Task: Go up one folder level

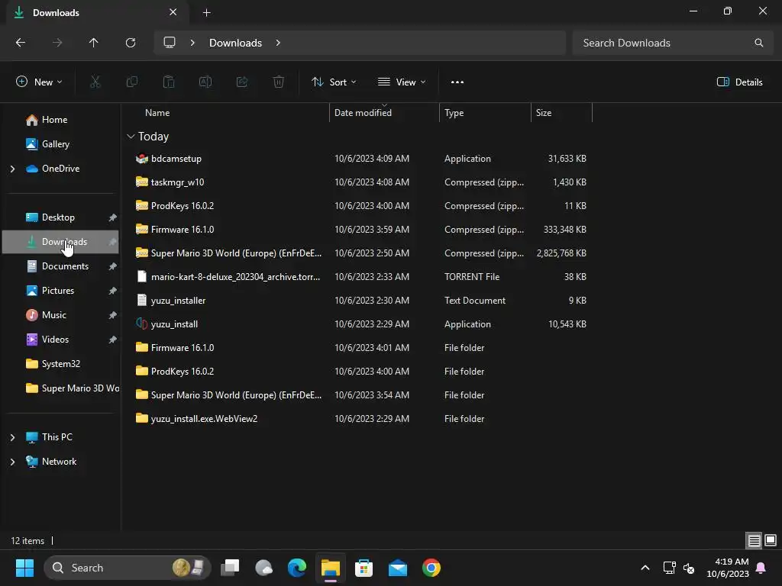Action: [93, 43]
